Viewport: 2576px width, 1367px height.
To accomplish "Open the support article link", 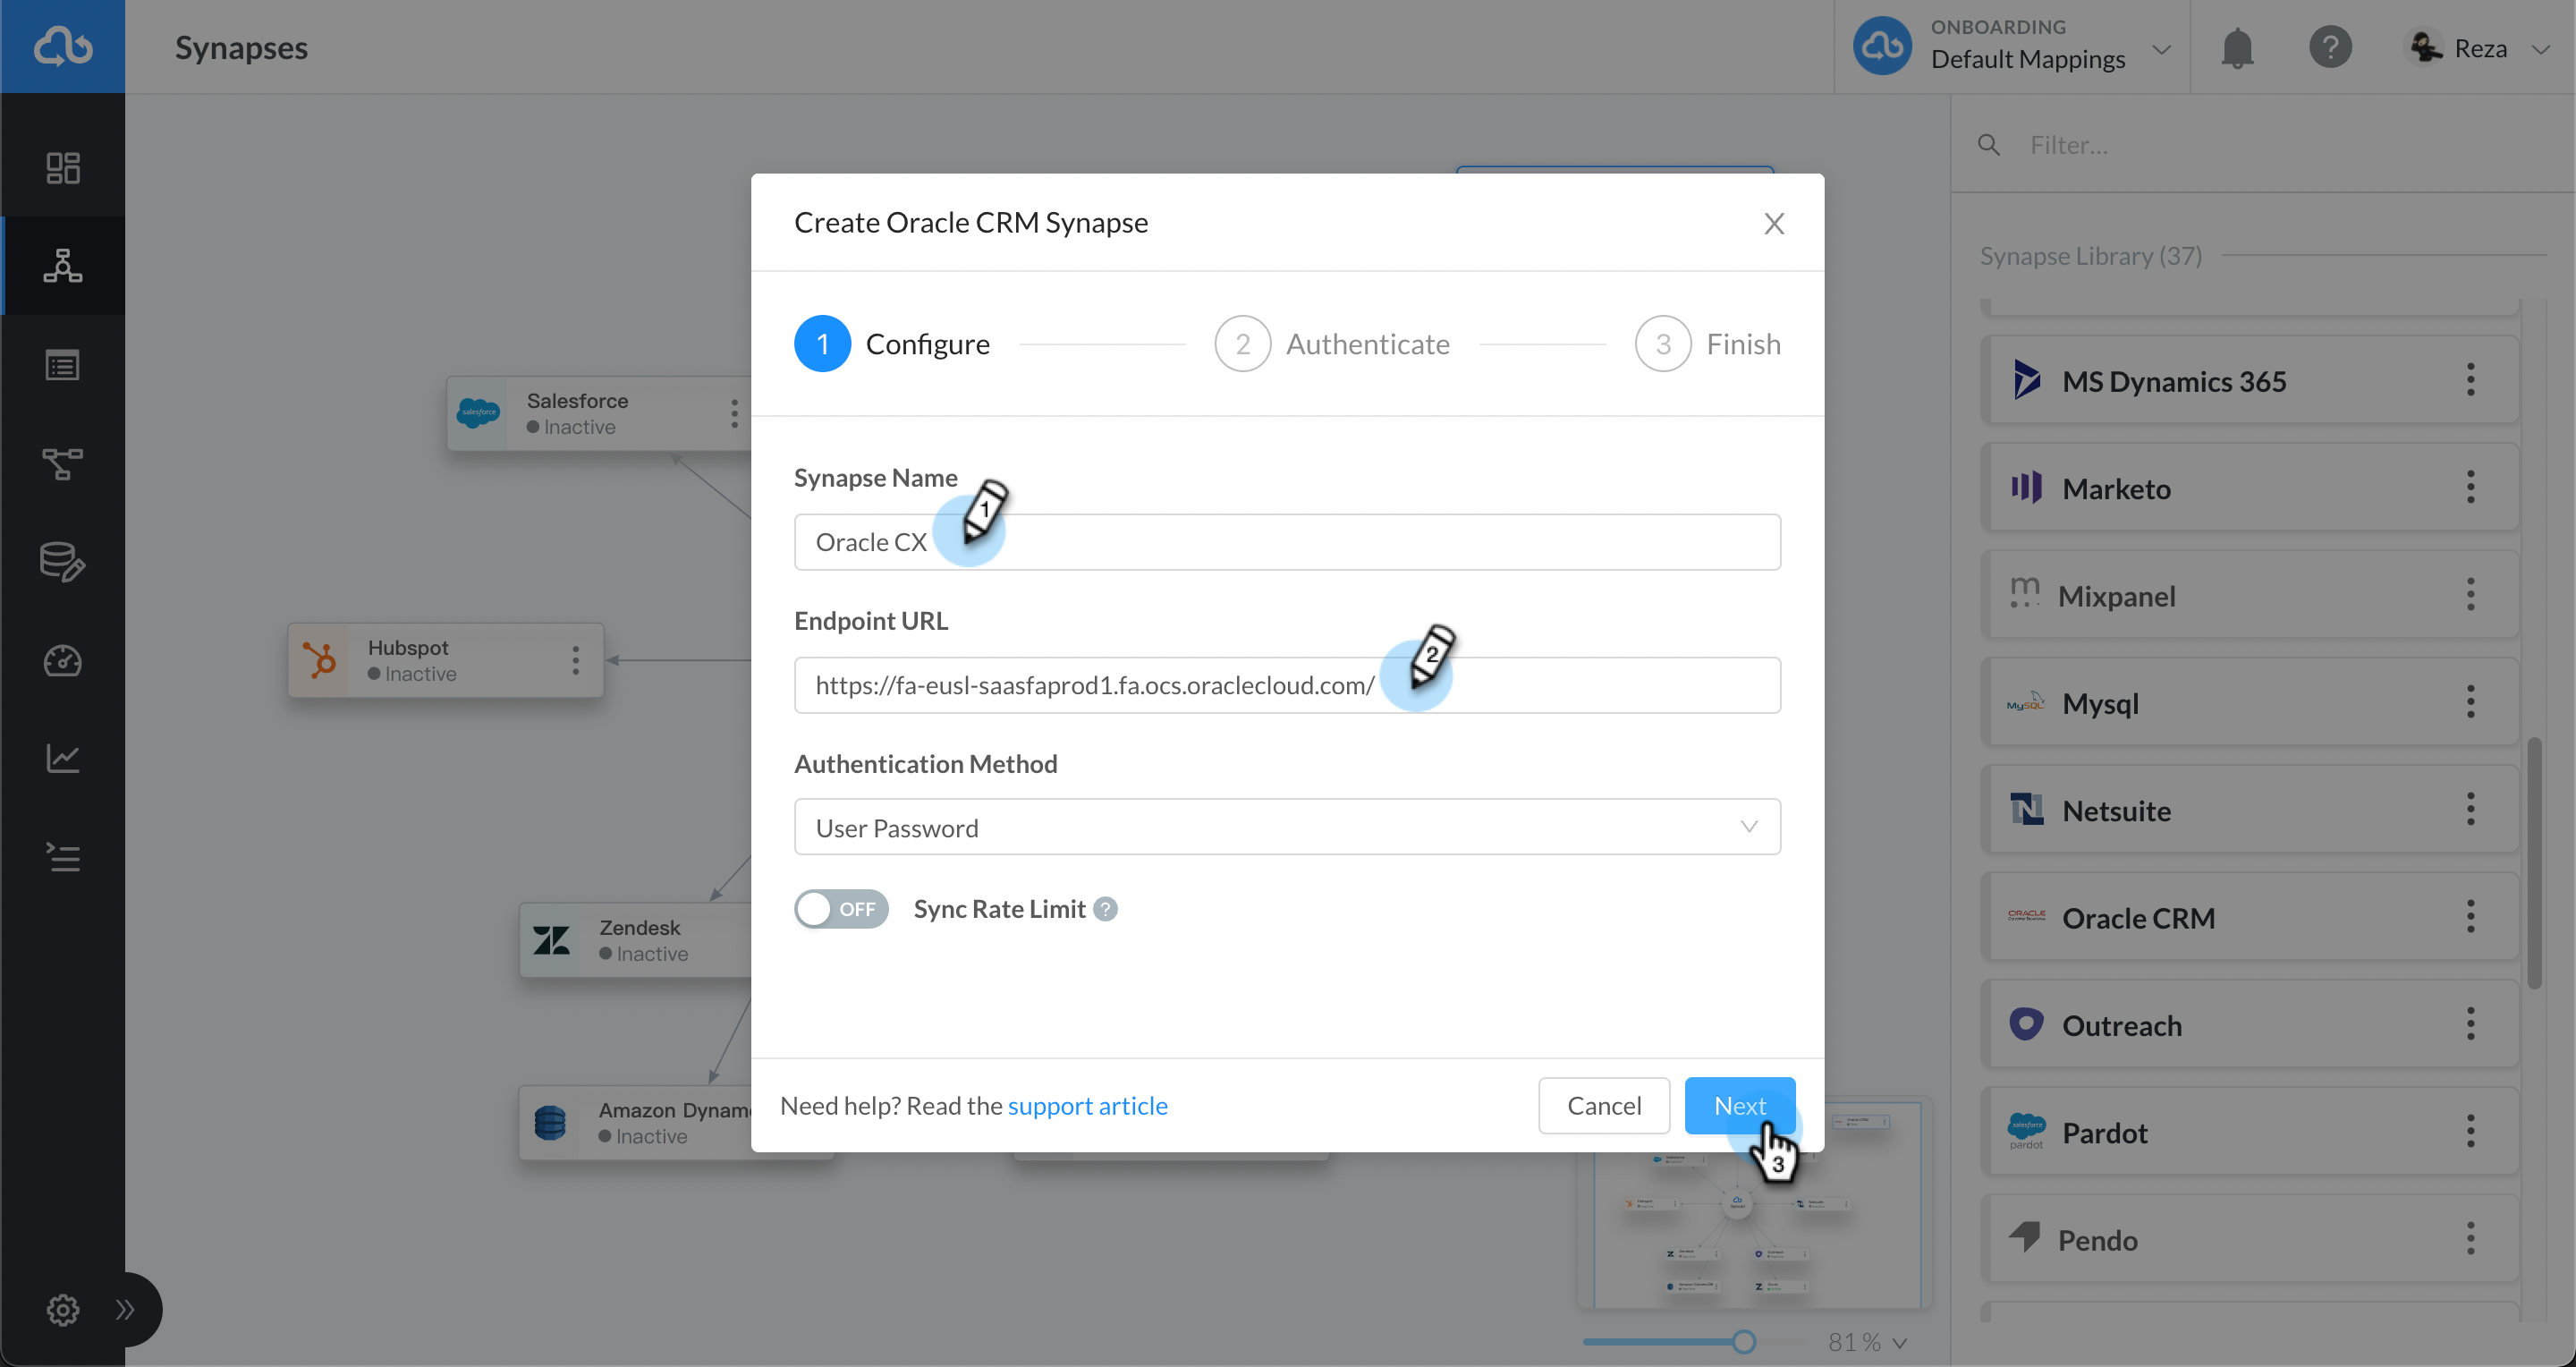I will coord(1087,1106).
